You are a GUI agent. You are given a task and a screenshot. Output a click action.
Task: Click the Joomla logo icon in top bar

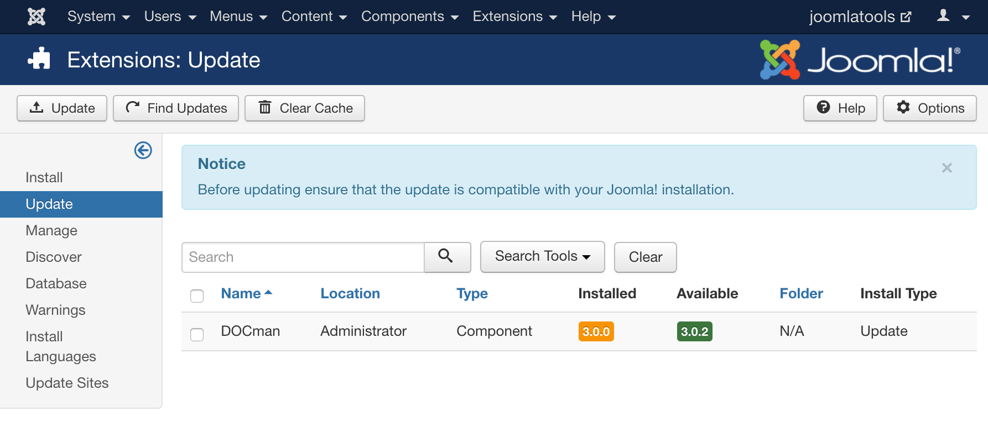[x=37, y=17]
